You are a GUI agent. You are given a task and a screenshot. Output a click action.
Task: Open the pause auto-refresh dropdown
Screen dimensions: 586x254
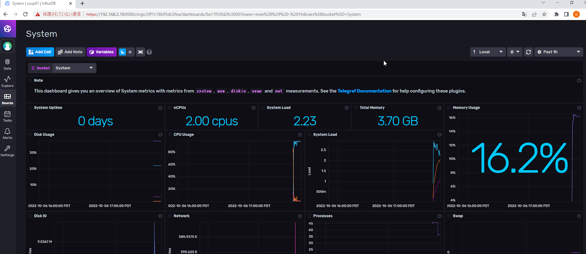[515, 52]
